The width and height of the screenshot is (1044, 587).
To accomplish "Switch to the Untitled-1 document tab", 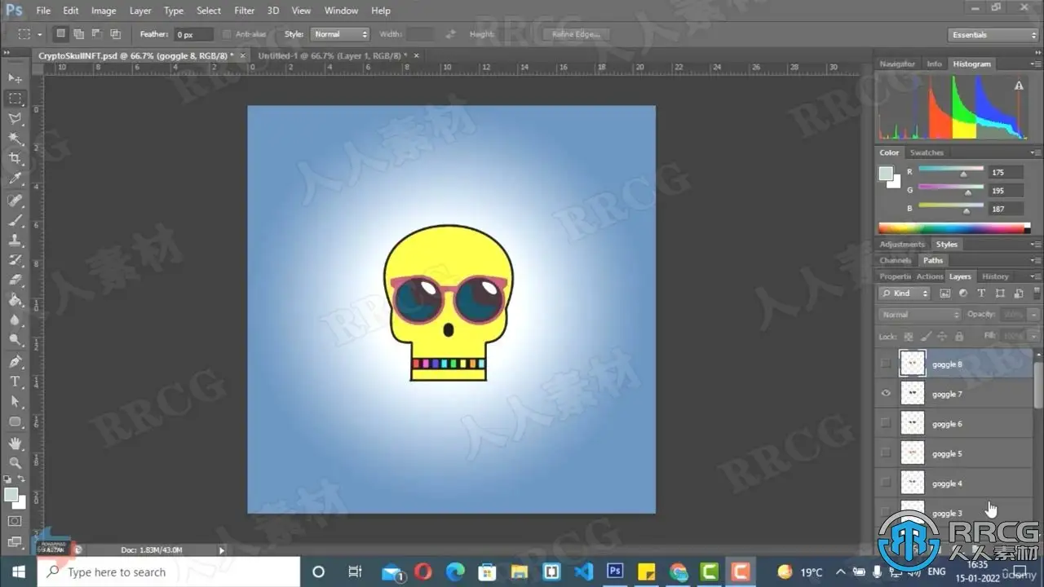I will 332,55.
